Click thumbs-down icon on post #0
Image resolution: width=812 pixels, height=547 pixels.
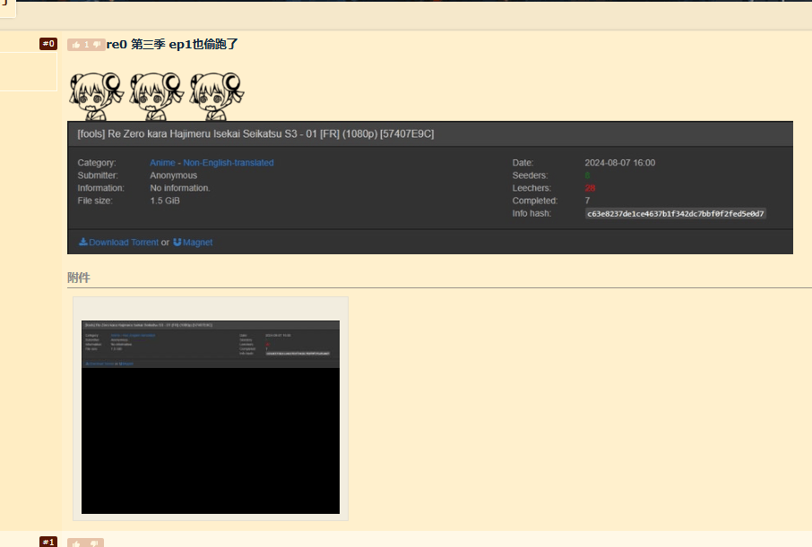pyautogui.click(x=97, y=45)
